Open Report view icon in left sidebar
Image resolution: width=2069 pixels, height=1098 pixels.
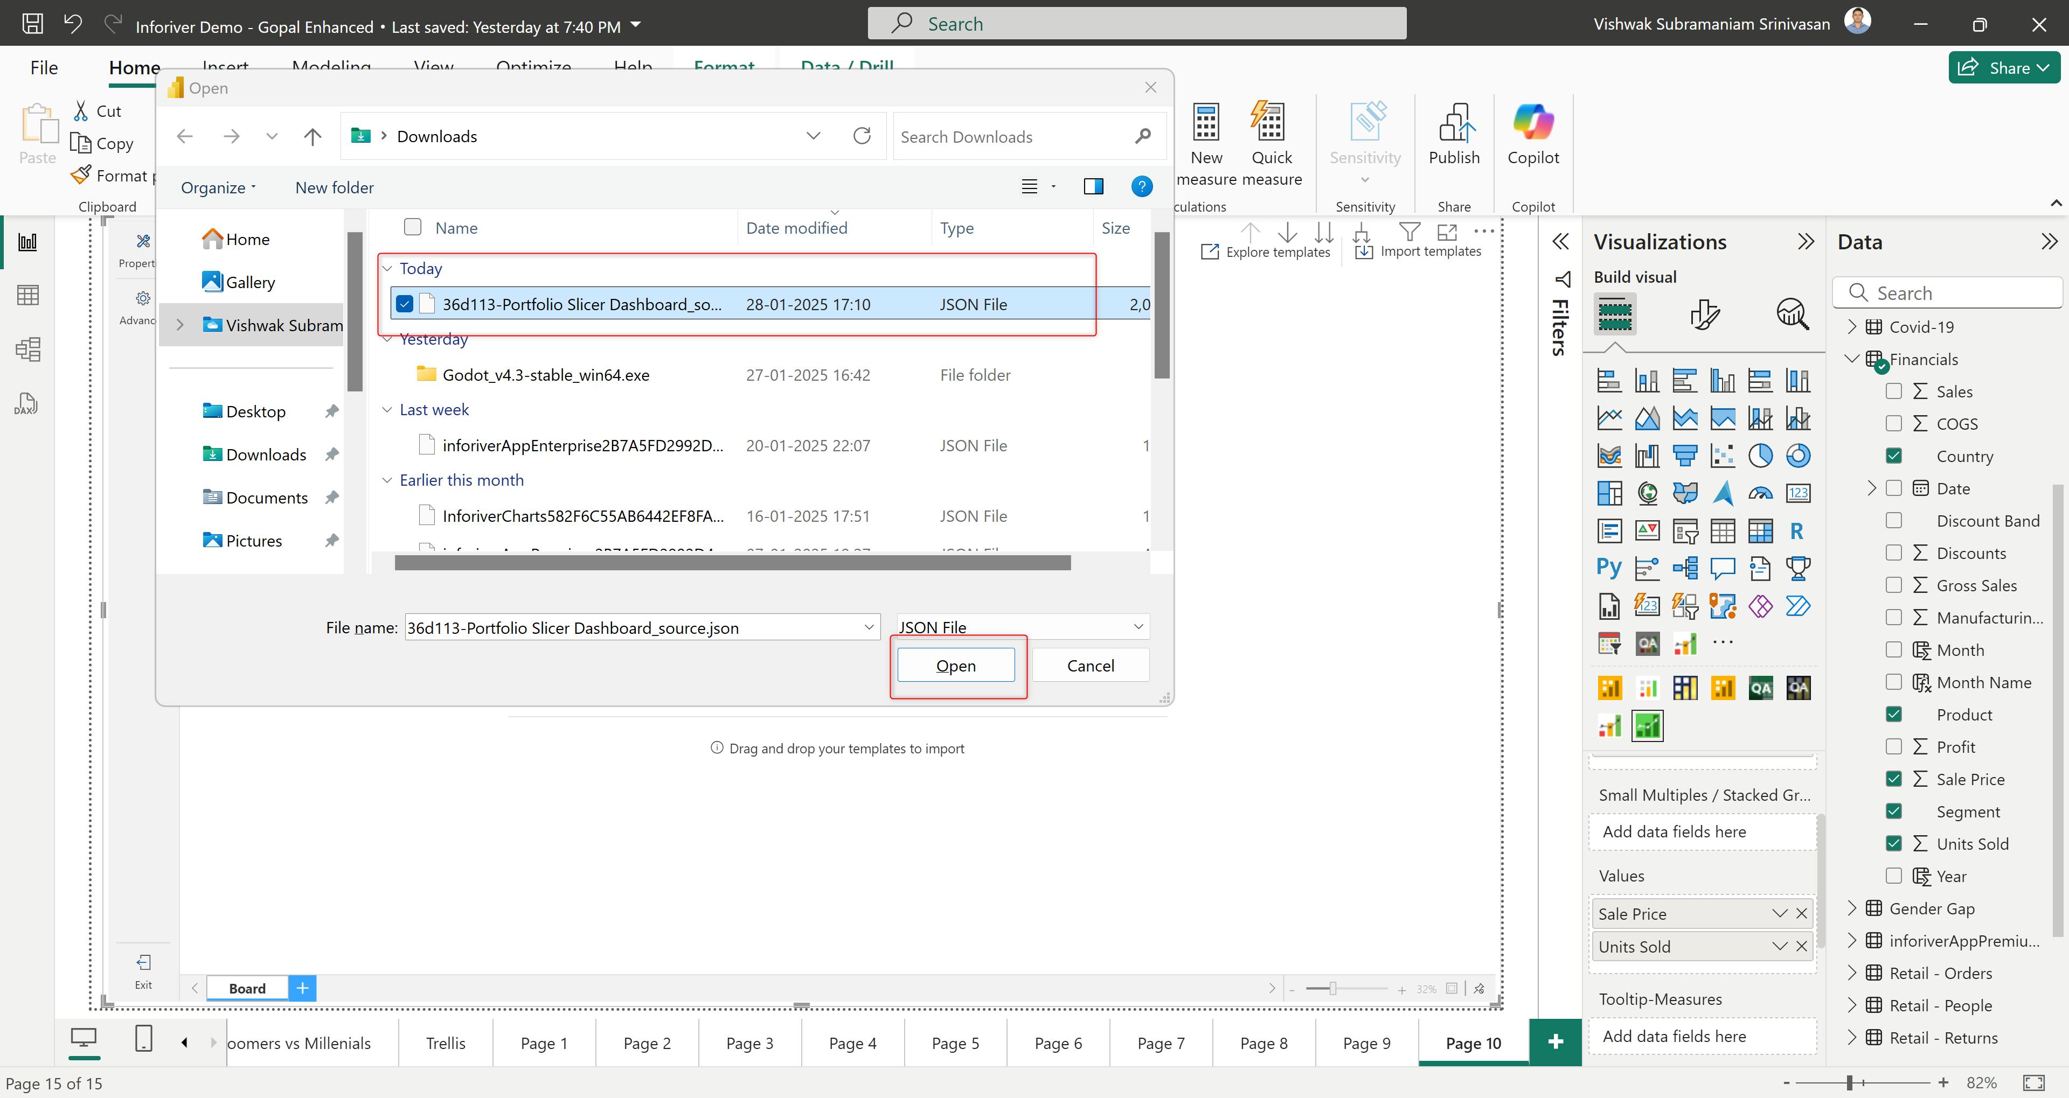(x=27, y=242)
